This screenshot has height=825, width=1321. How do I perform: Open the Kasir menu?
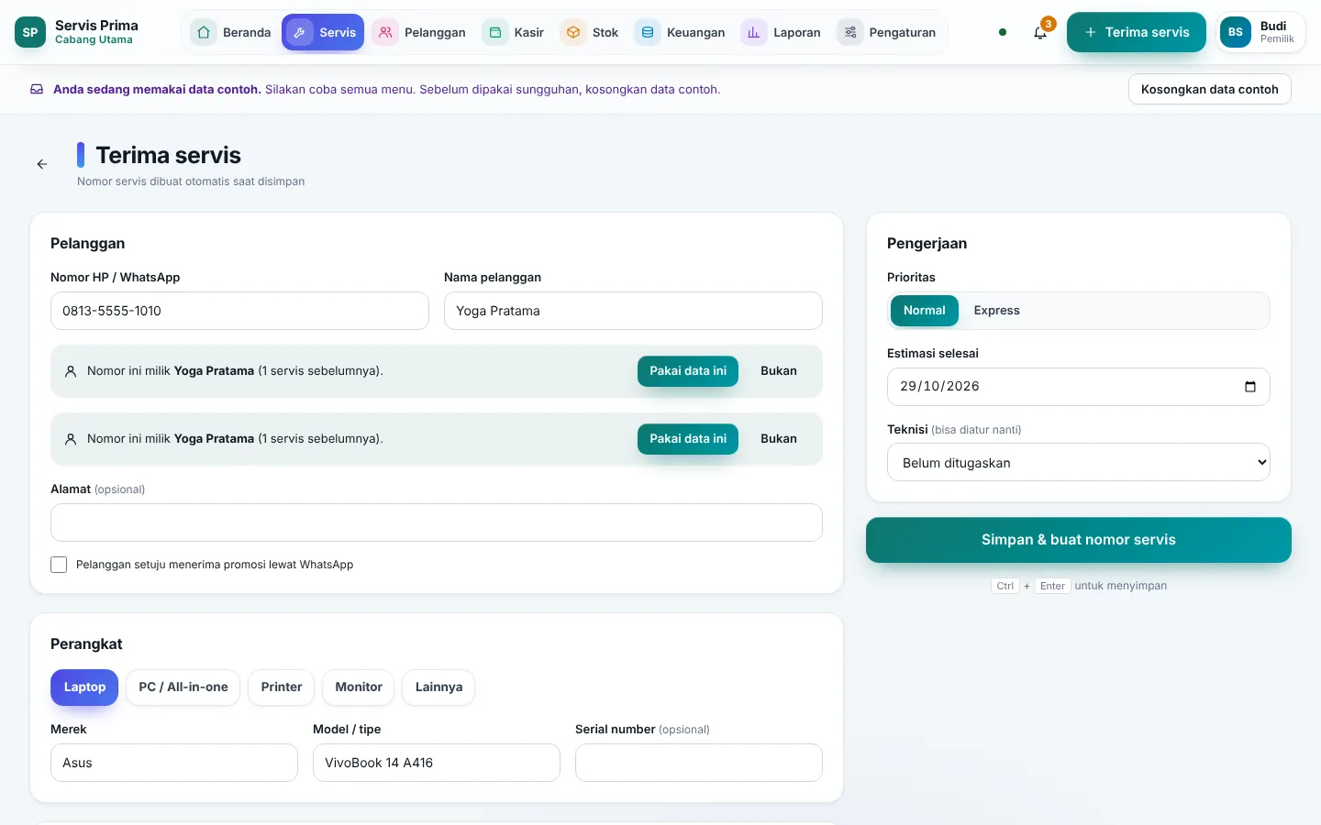513,32
